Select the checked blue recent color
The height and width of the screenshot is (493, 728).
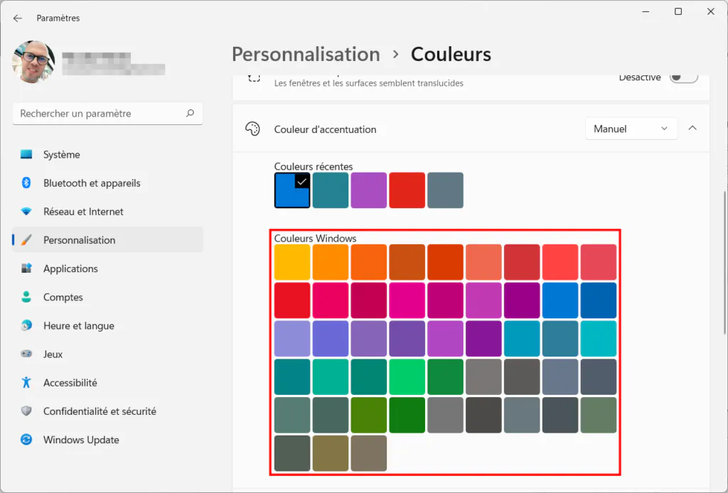tap(292, 190)
